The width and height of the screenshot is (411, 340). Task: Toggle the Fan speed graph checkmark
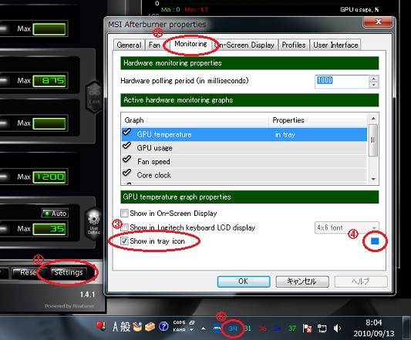click(x=127, y=159)
